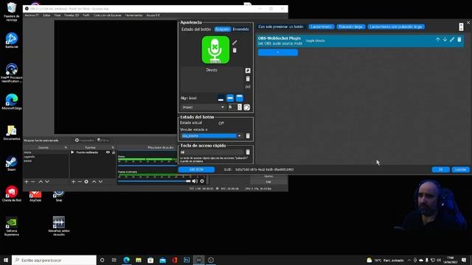This screenshot has width=472, height=265.
Task: Click the green microphone button thumbnail
Action: 215,49
